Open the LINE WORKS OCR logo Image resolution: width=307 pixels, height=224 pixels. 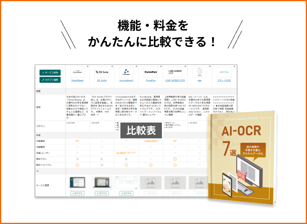(175, 72)
